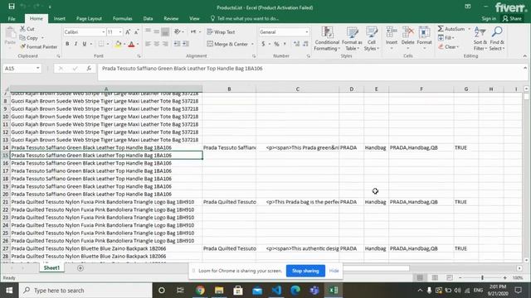The width and height of the screenshot is (531, 298).
Task: Click the Insert Function fx icon
Action: (x=89, y=69)
